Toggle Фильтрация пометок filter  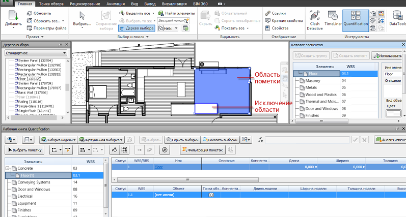pos(202,150)
